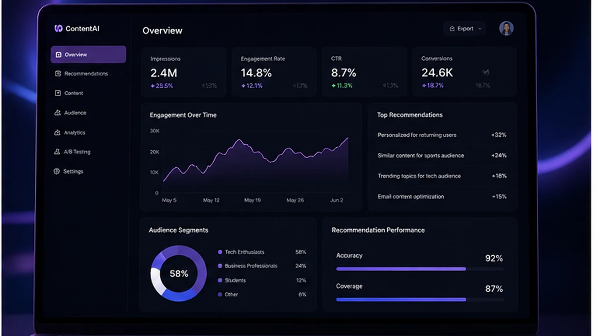Click the 2.4M impressions value

click(164, 73)
